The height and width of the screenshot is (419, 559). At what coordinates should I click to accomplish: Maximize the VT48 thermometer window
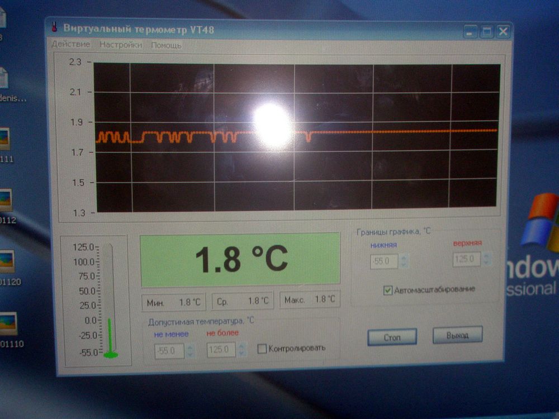tap(486, 32)
